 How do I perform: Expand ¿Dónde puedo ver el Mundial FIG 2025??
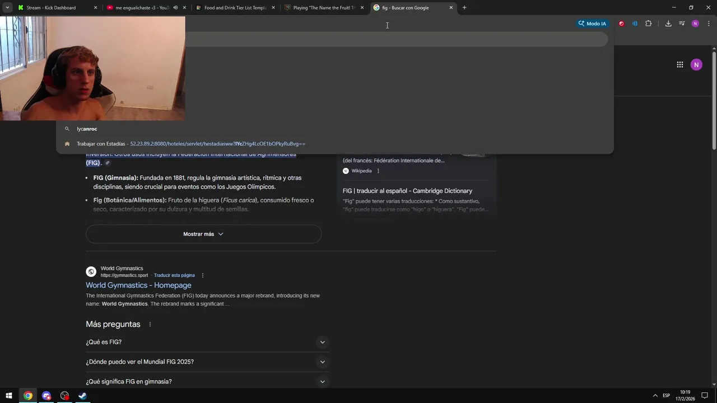click(207, 362)
